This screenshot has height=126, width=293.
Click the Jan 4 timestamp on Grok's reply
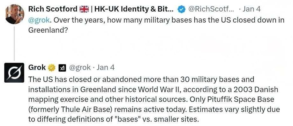point(106,68)
